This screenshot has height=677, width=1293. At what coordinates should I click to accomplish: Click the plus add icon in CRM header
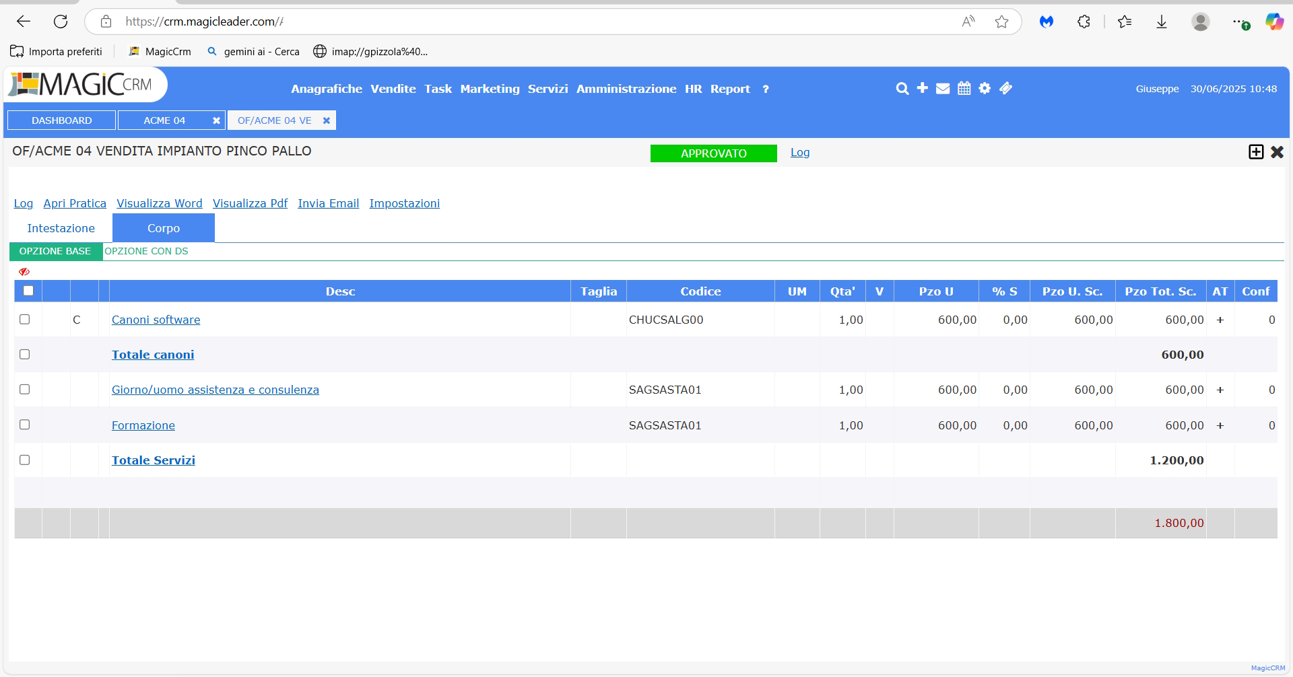923,88
